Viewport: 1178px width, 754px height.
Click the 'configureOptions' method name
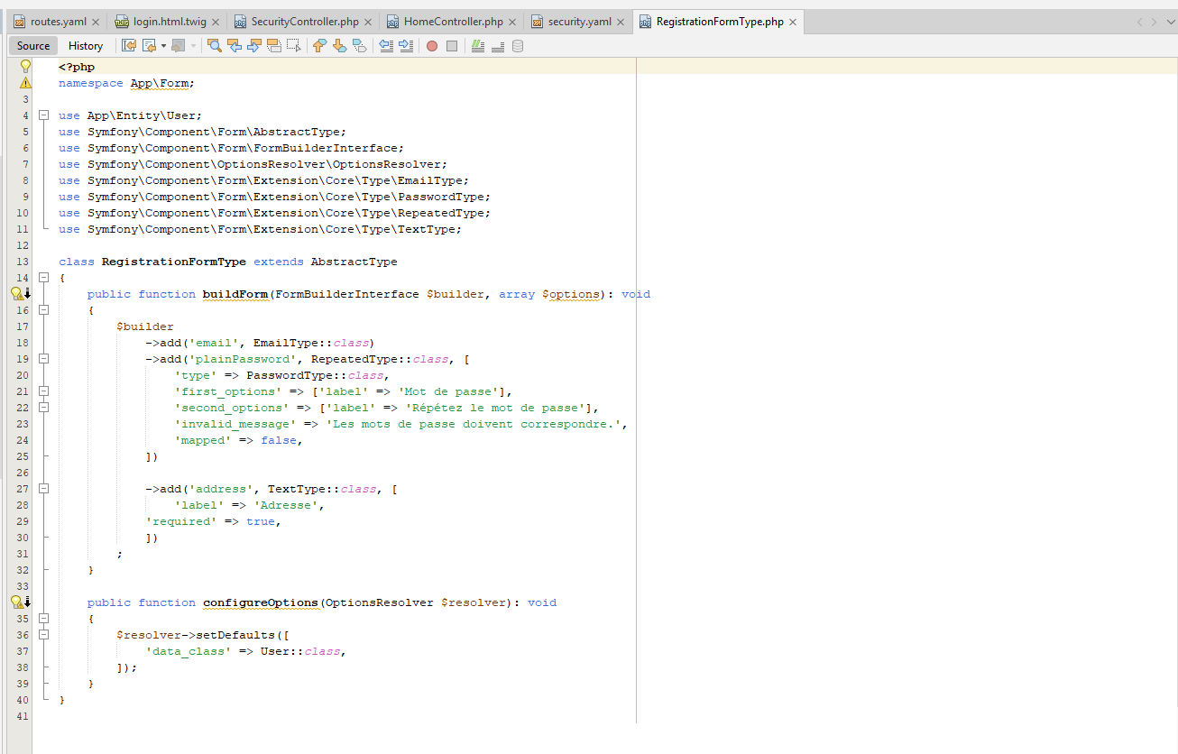coord(261,602)
